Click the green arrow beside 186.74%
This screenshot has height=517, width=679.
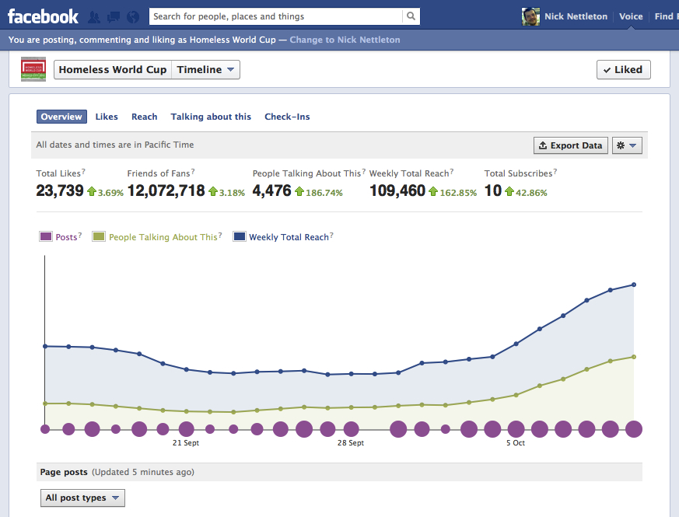[299, 191]
